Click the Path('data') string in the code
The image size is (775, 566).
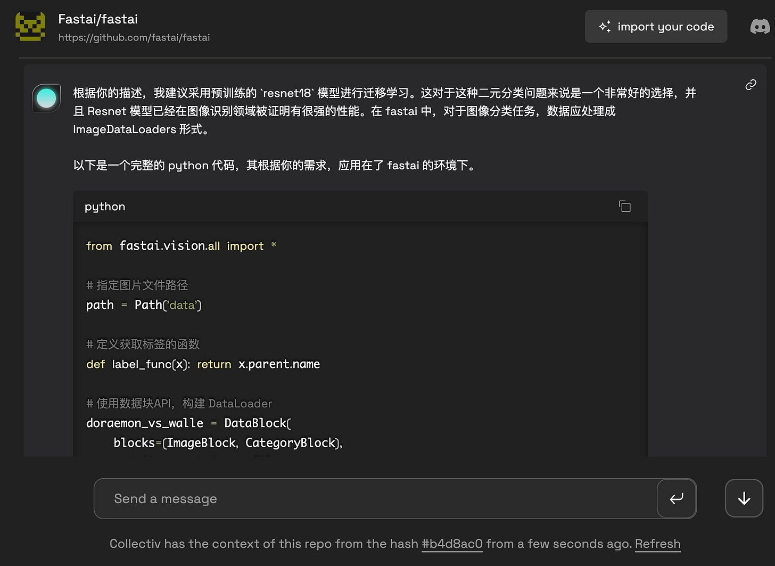(167, 305)
